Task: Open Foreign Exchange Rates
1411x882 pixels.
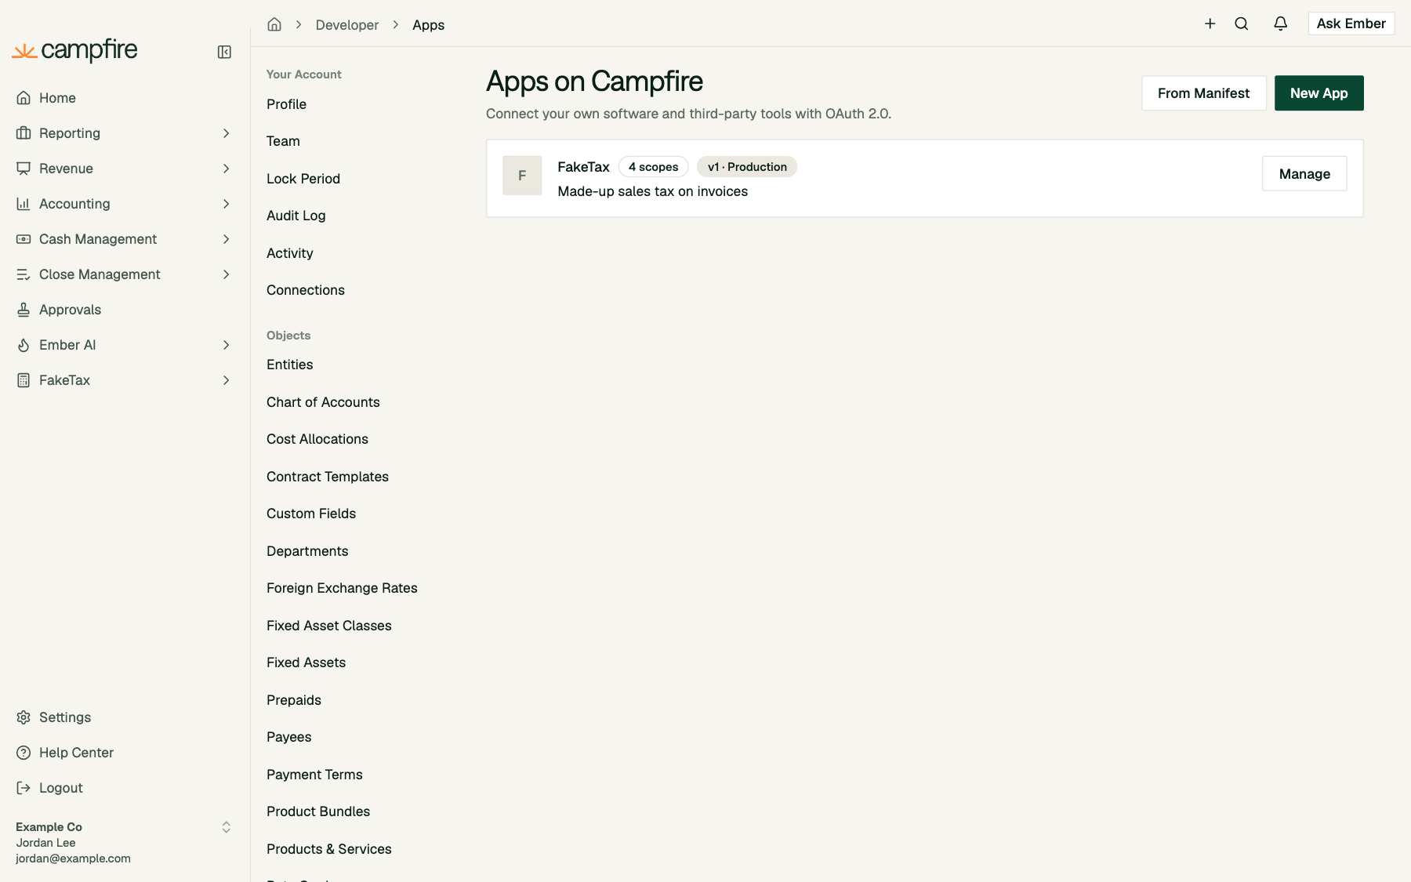Action: coord(342,588)
